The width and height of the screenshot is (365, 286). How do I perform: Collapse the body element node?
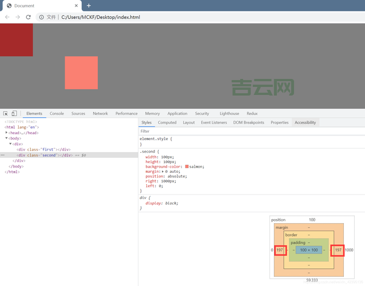pyautogui.click(x=7, y=138)
